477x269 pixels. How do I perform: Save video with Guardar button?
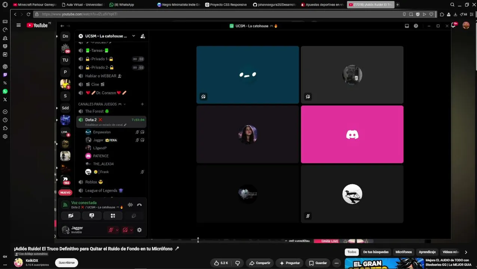pos(318,263)
